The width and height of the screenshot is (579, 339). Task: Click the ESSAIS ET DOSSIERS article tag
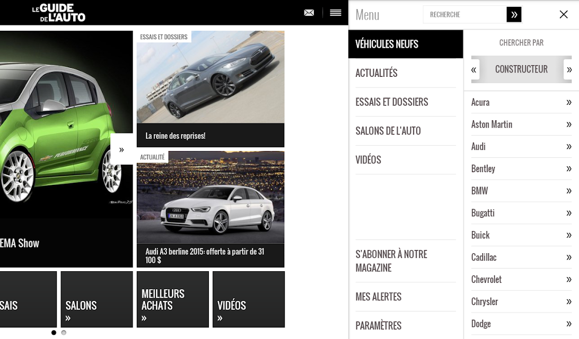tap(164, 37)
